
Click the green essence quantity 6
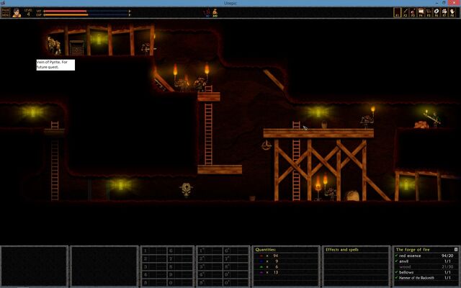[277, 267]
